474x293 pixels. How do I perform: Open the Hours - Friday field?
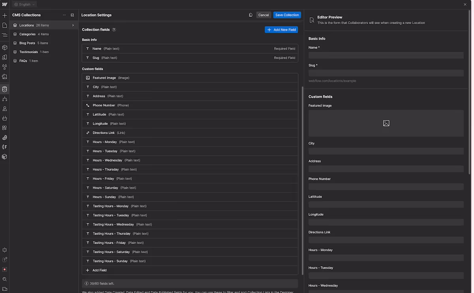(190, 179)
